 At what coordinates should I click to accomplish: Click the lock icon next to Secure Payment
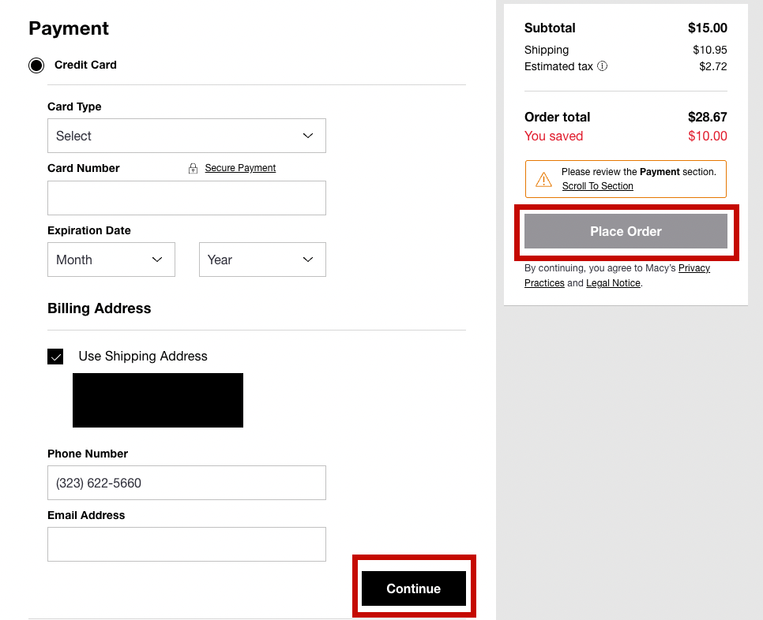coord(193,168)
